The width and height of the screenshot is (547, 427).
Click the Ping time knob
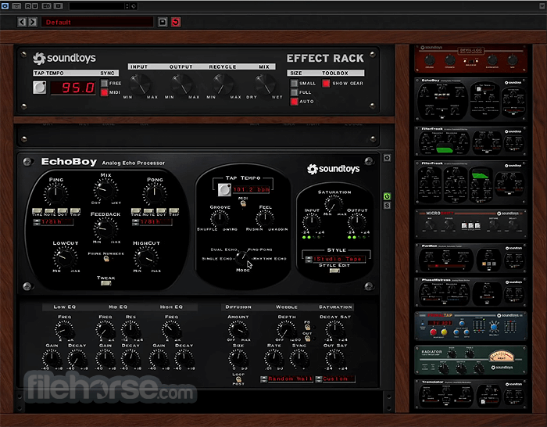(x=55, y=194)
